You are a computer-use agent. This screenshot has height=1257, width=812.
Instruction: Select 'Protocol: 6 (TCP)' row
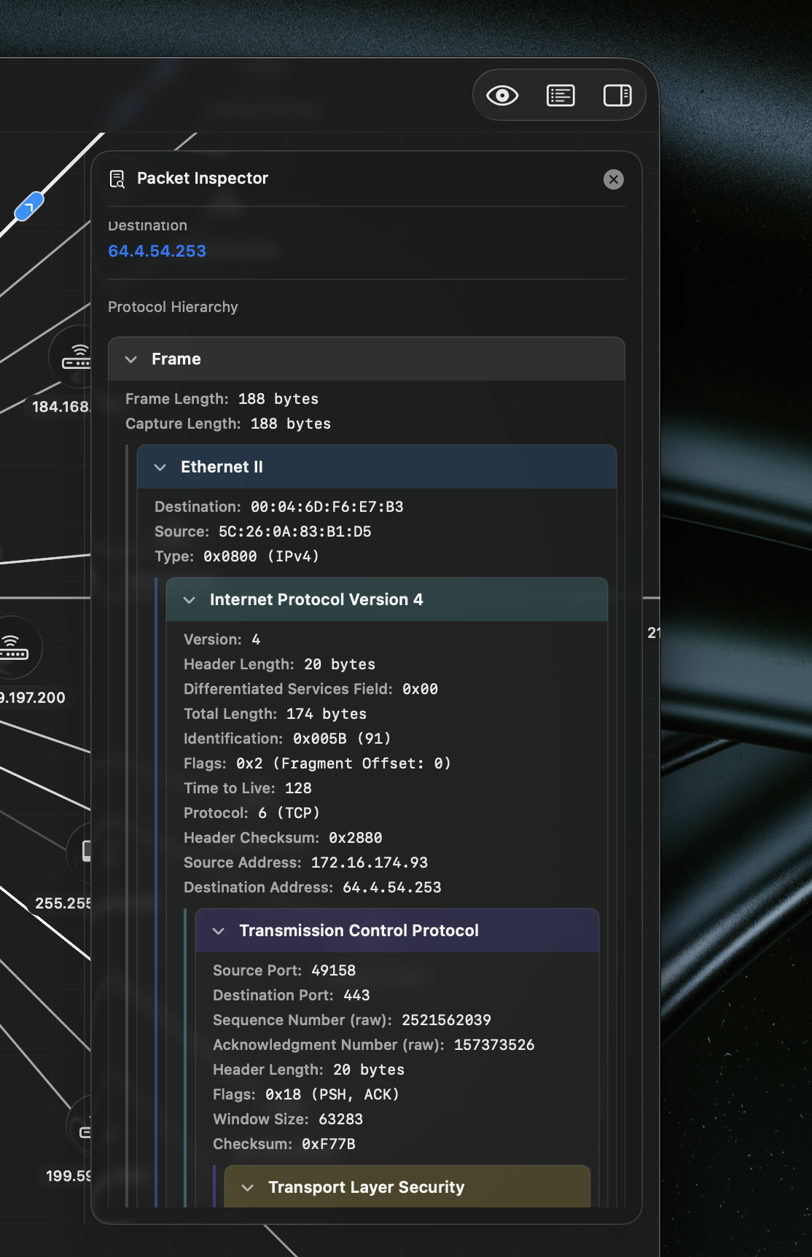pos(252,813)
